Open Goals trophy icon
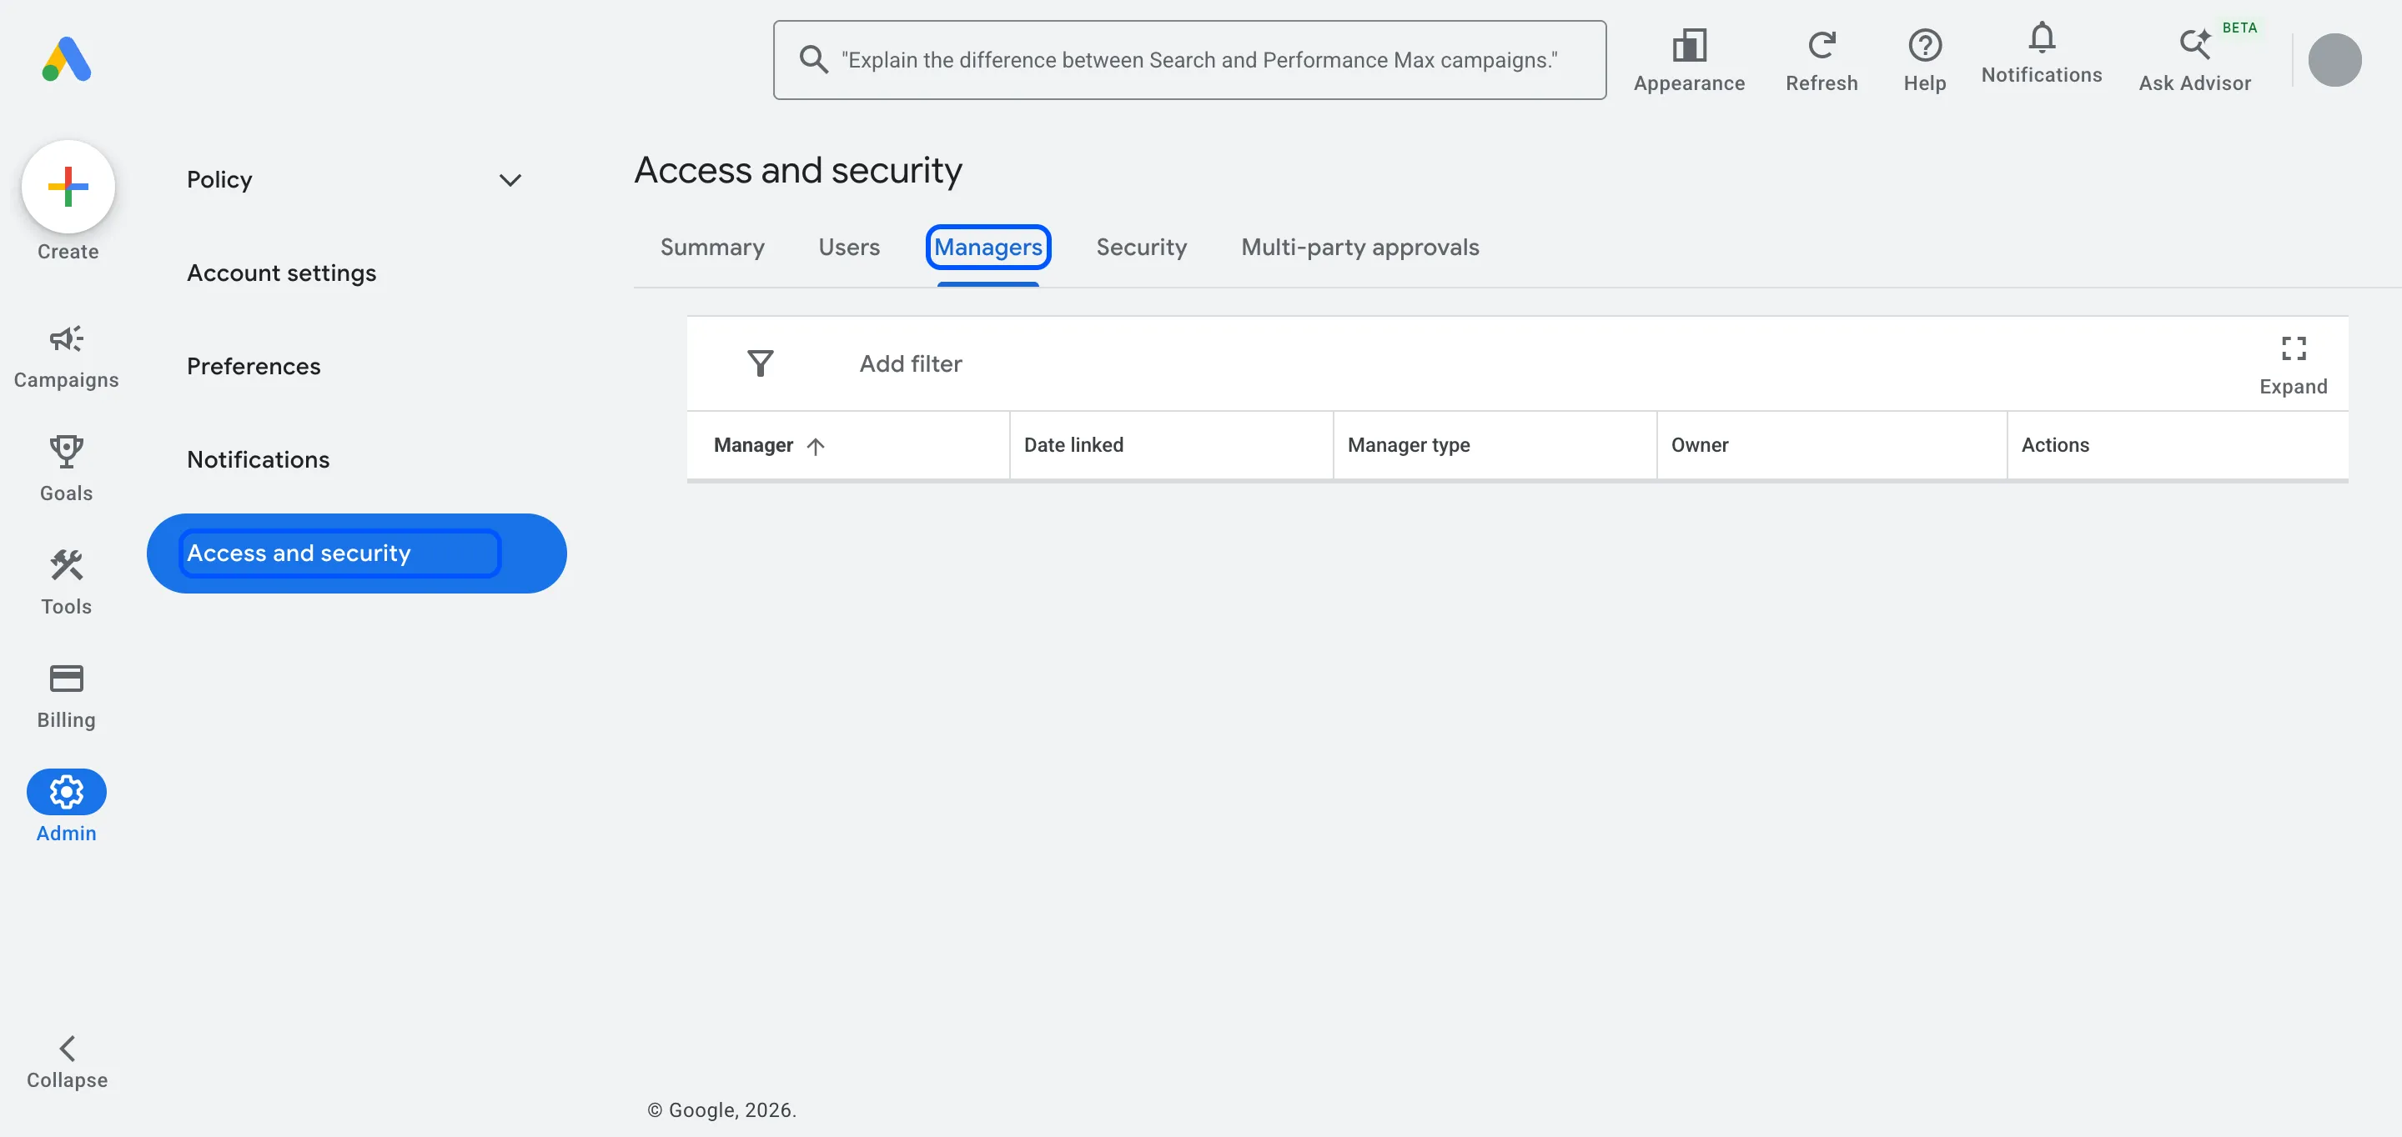The height and width of the screenshot is (1137, 2402). [66, 451]
